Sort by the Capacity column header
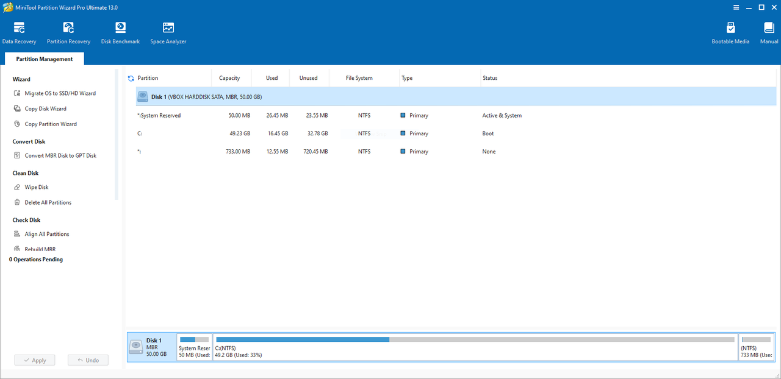The height and width of the screenshot is (379, 781). click(229, 78)
